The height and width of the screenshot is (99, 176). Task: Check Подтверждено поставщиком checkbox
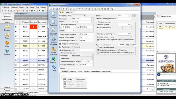pyautogui.click(x=60, y=47)
